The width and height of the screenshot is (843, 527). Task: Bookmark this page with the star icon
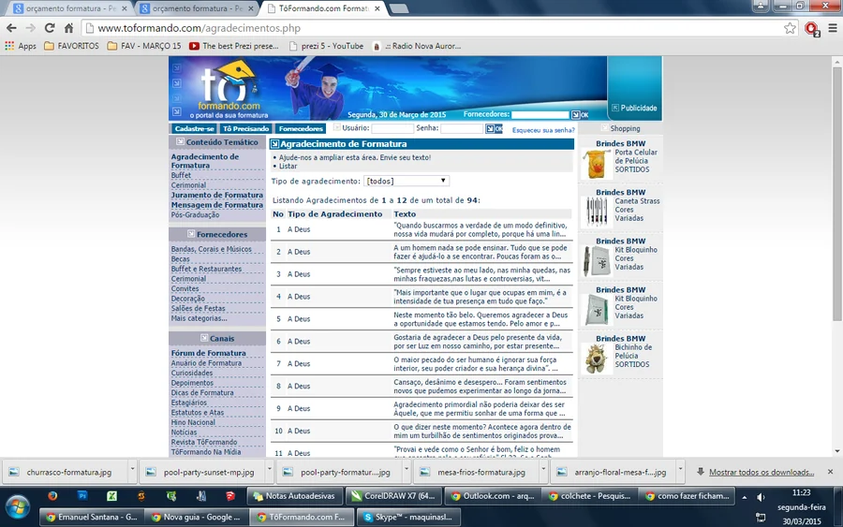tap(790, 28)
